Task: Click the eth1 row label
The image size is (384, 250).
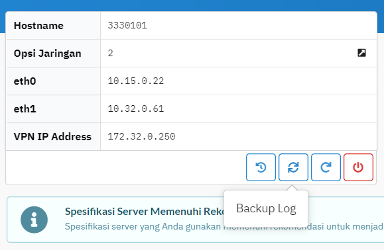Action: click(25, 109)
